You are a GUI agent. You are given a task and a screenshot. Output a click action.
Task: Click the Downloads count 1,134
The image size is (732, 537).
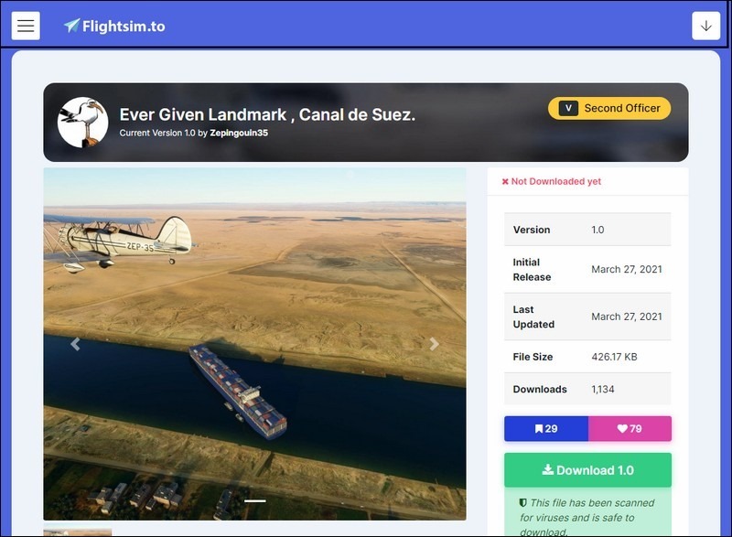[603, 389]
